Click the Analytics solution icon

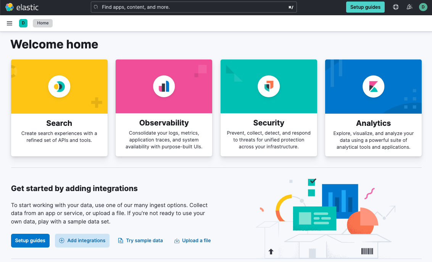coord(373,86)
